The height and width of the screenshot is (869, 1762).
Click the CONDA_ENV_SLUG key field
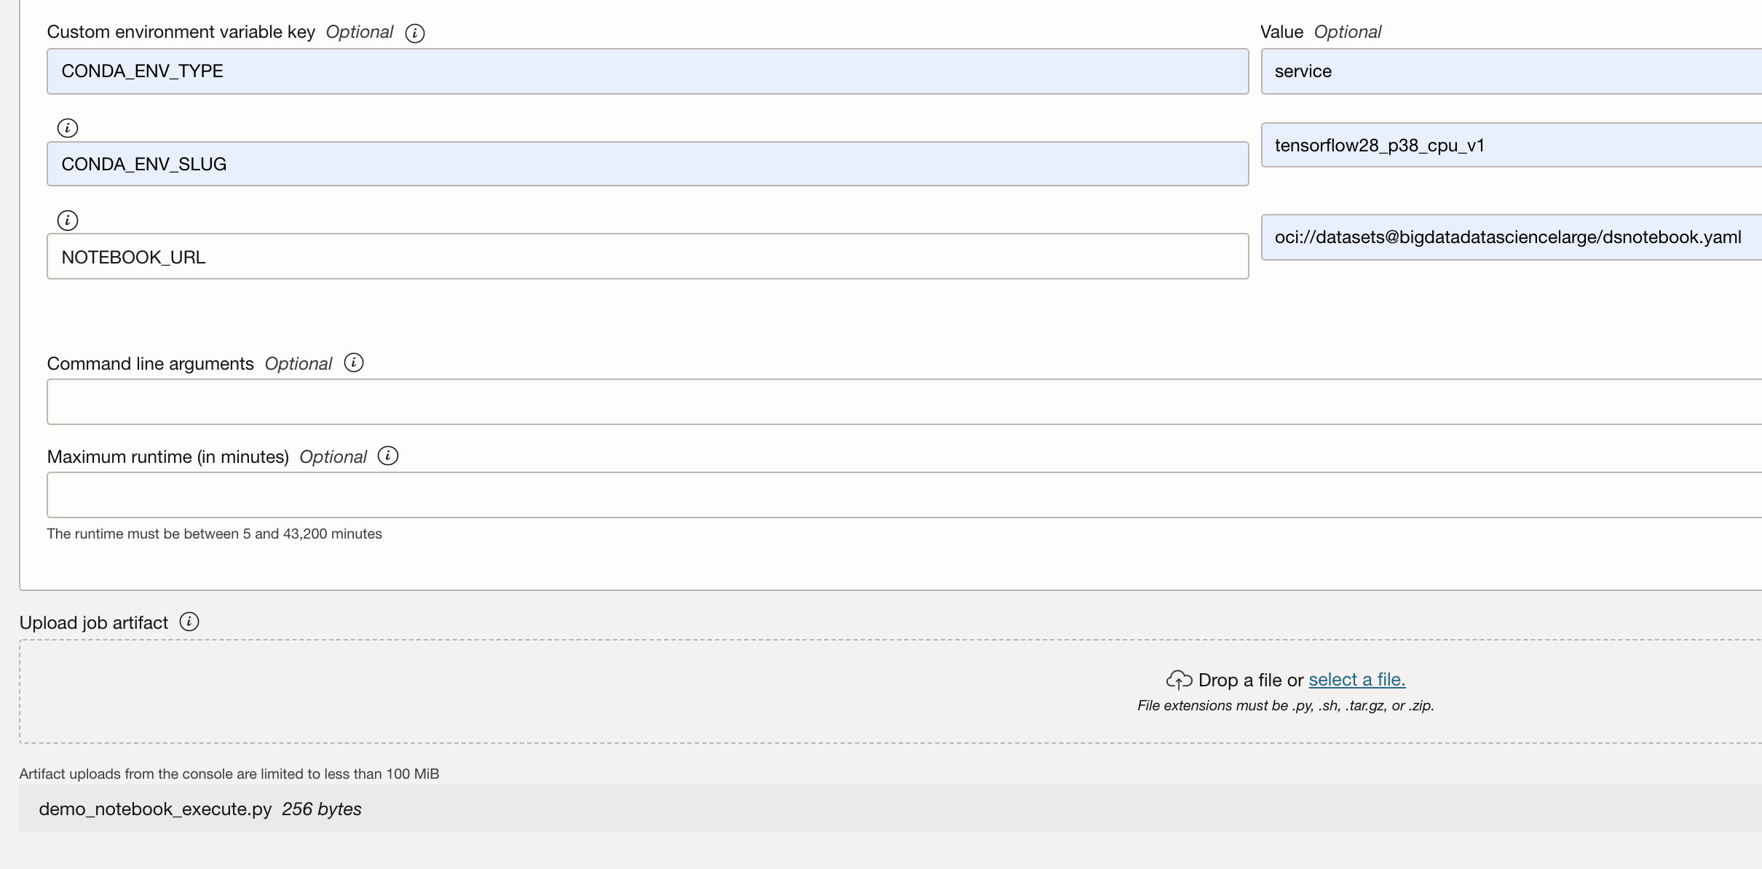(647, 164)
